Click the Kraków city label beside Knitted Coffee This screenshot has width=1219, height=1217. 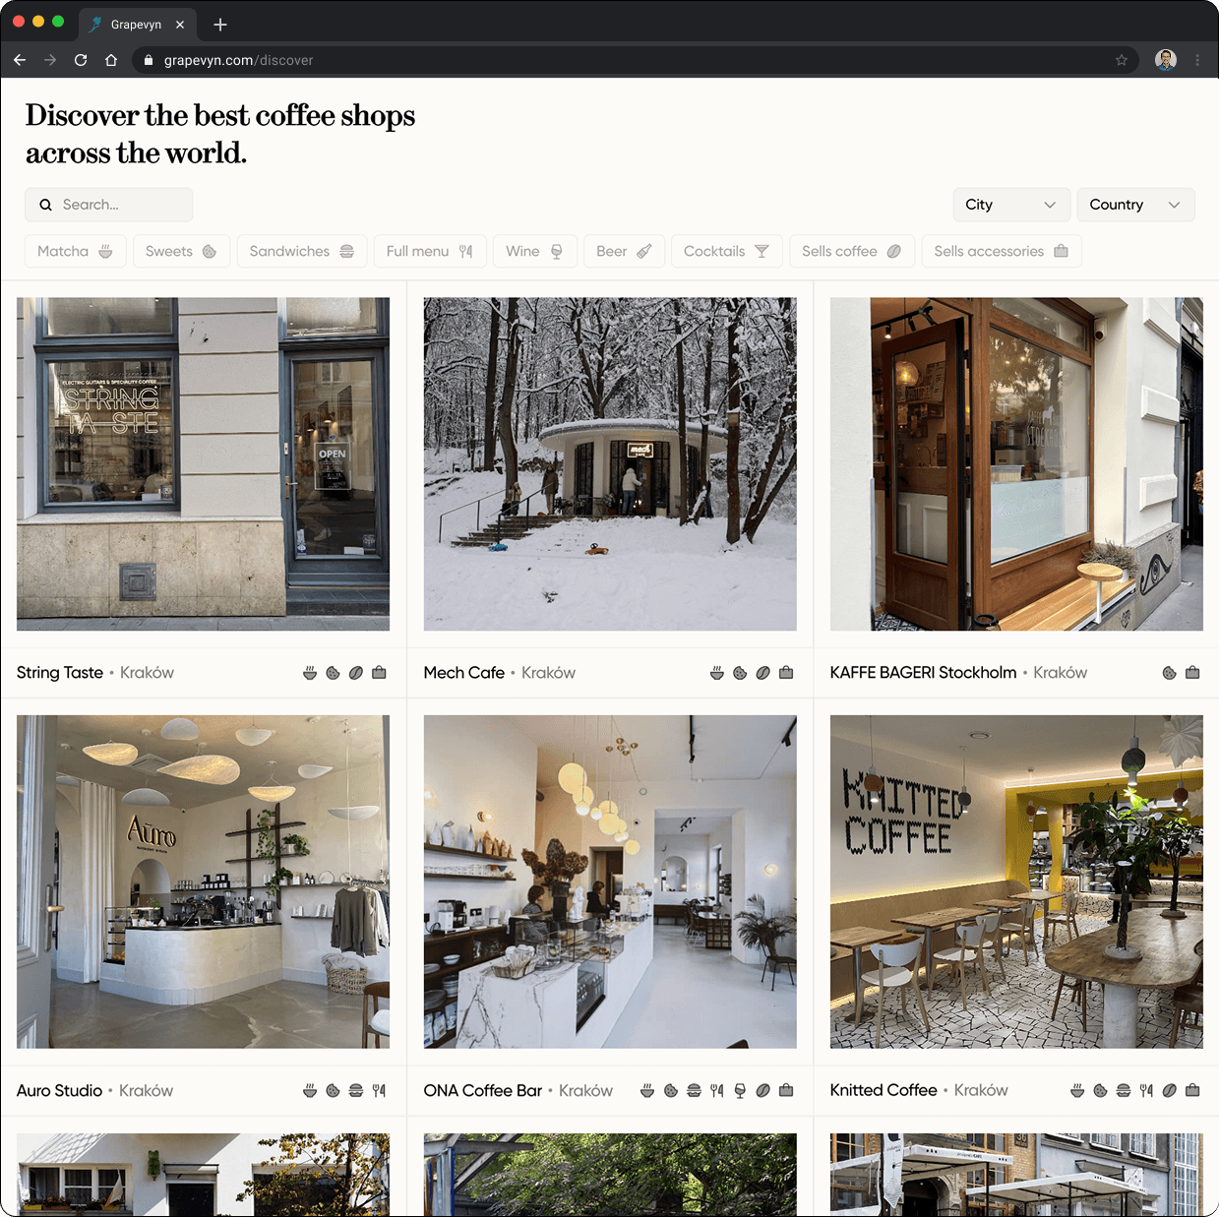coord(981,1090)
